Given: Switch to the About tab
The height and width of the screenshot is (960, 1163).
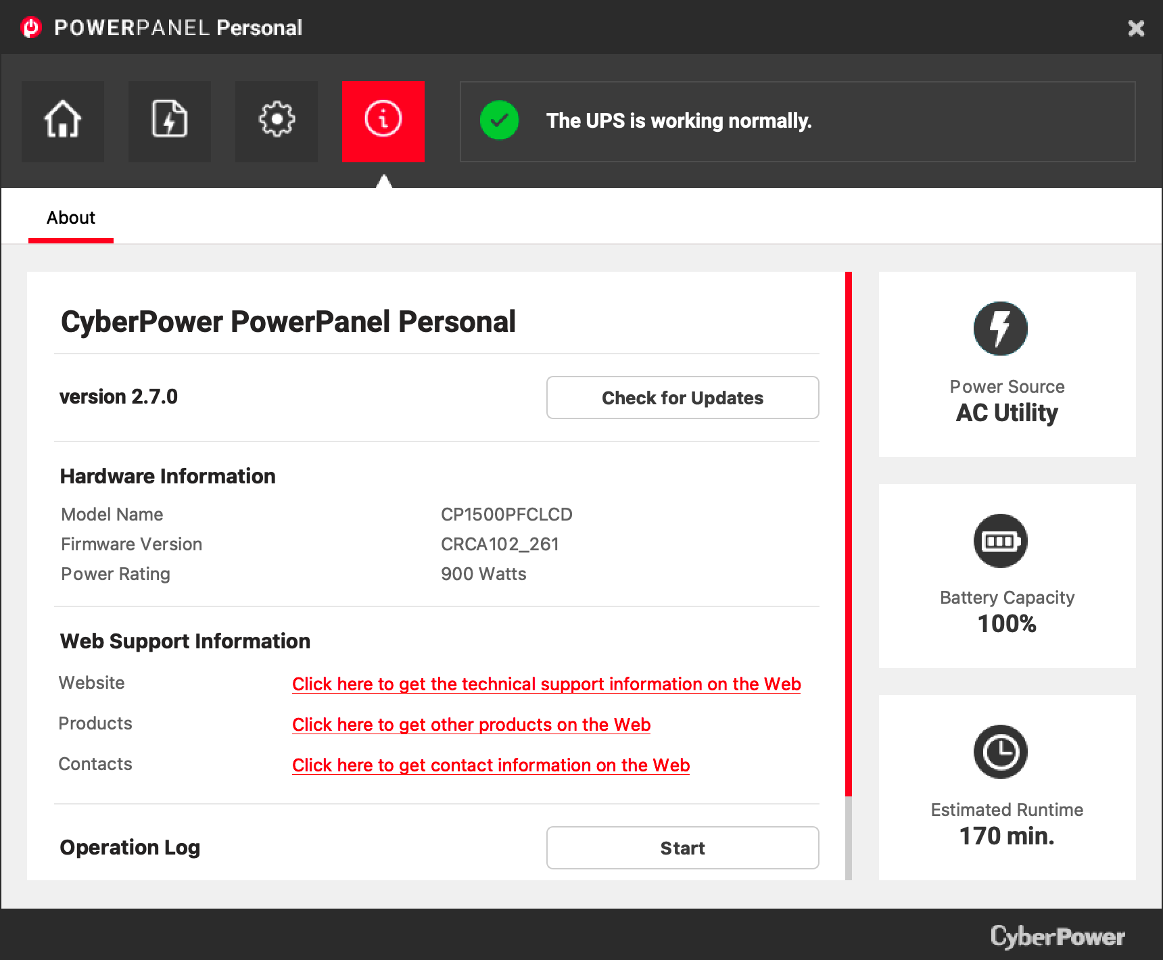Looking at the screenshot, I should (x=71, y=218).
